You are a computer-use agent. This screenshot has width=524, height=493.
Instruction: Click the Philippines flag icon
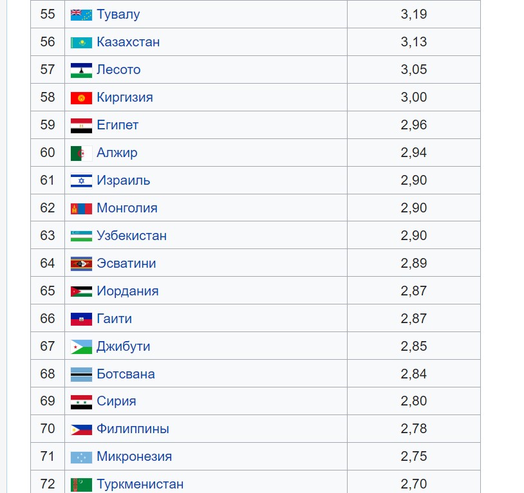(81, 429)
